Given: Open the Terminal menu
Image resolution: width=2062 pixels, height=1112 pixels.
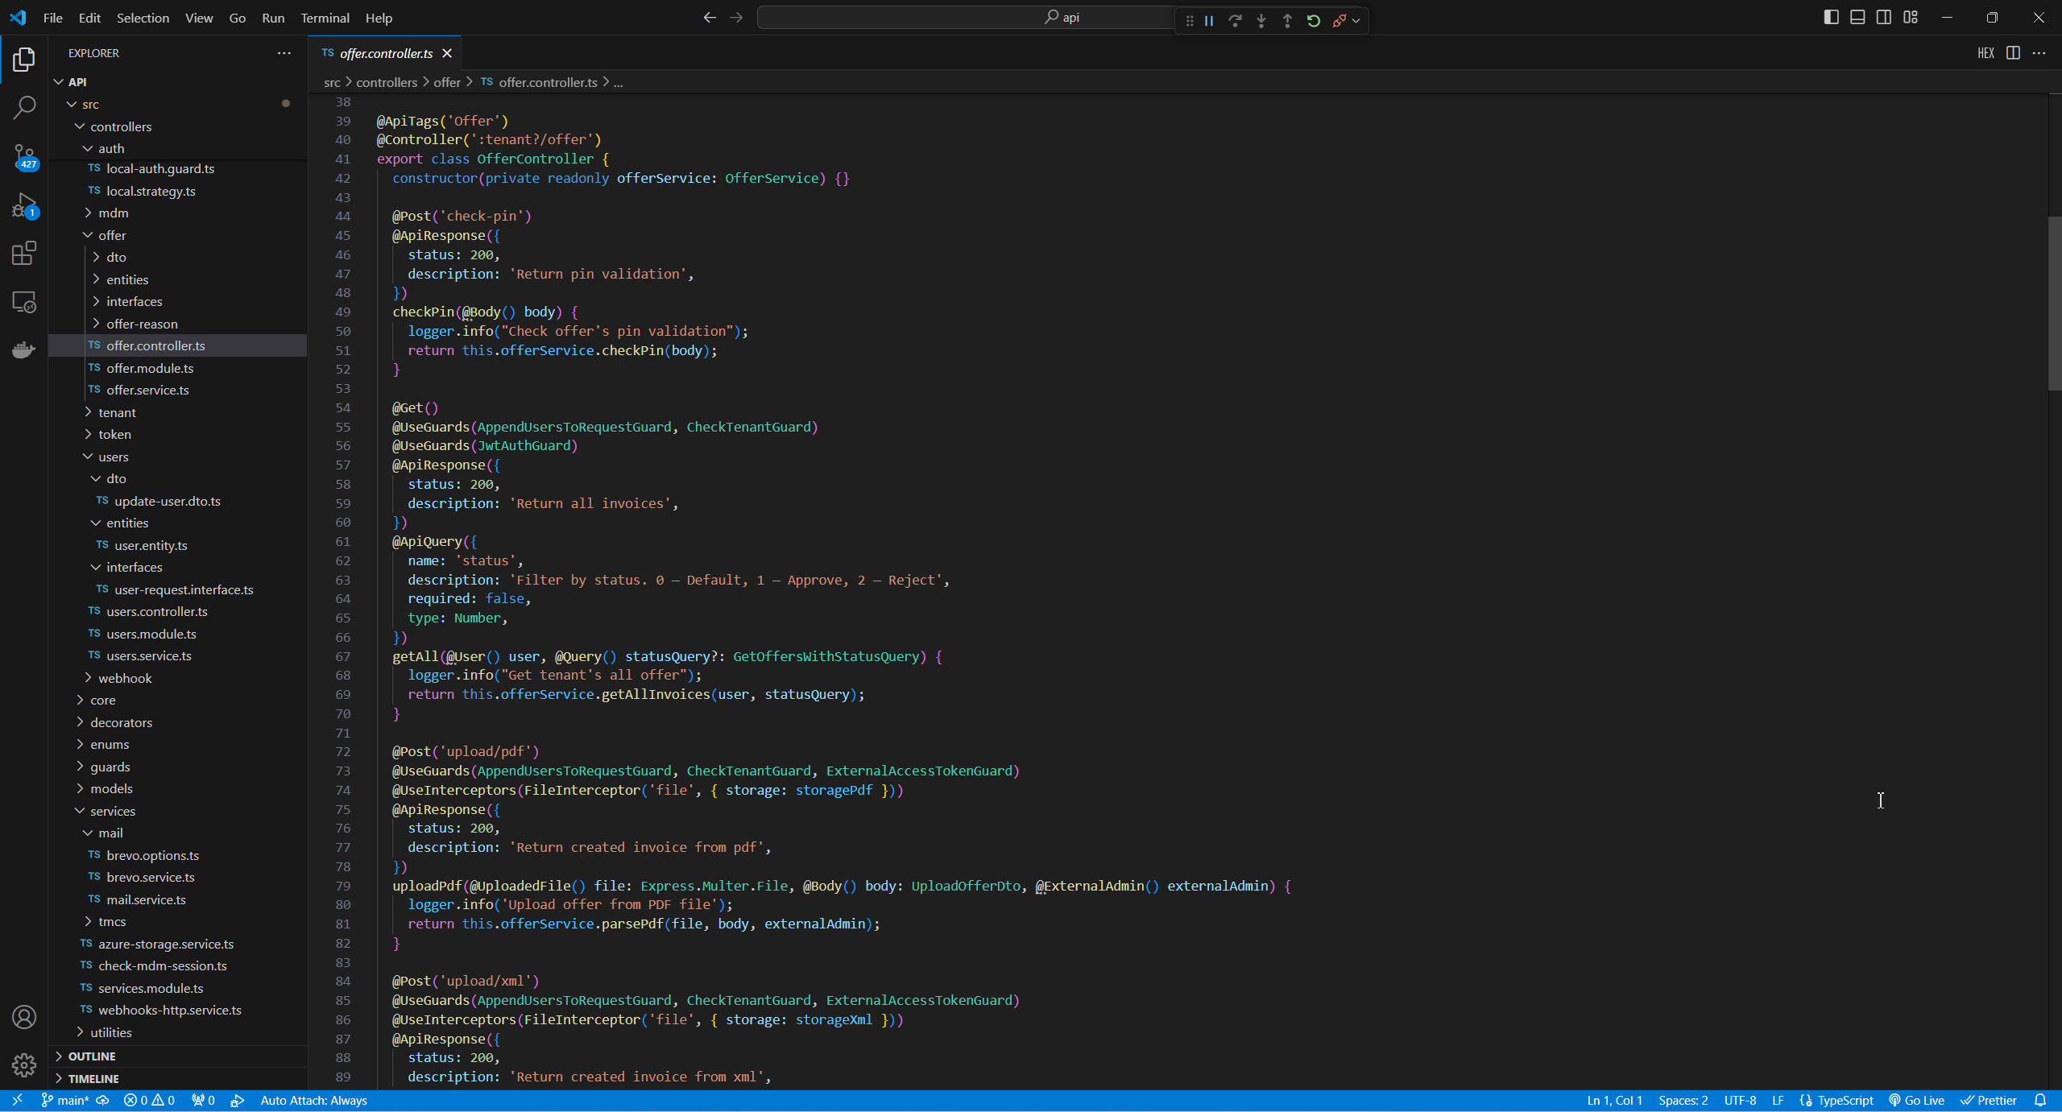Looking at the screenshot, I should 325,18.
